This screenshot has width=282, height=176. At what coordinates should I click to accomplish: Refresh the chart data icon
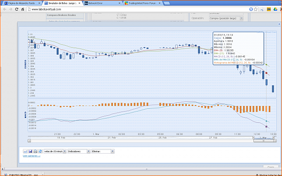tap(40, 151)
